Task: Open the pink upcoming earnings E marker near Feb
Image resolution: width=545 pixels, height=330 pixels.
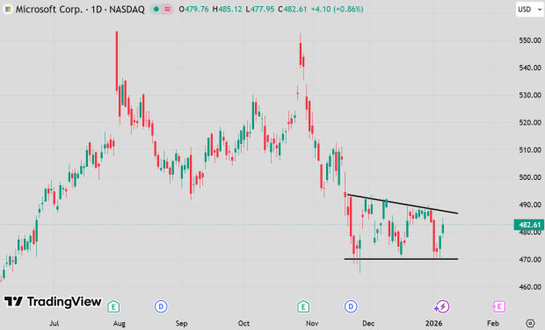Action: point(498,307)
